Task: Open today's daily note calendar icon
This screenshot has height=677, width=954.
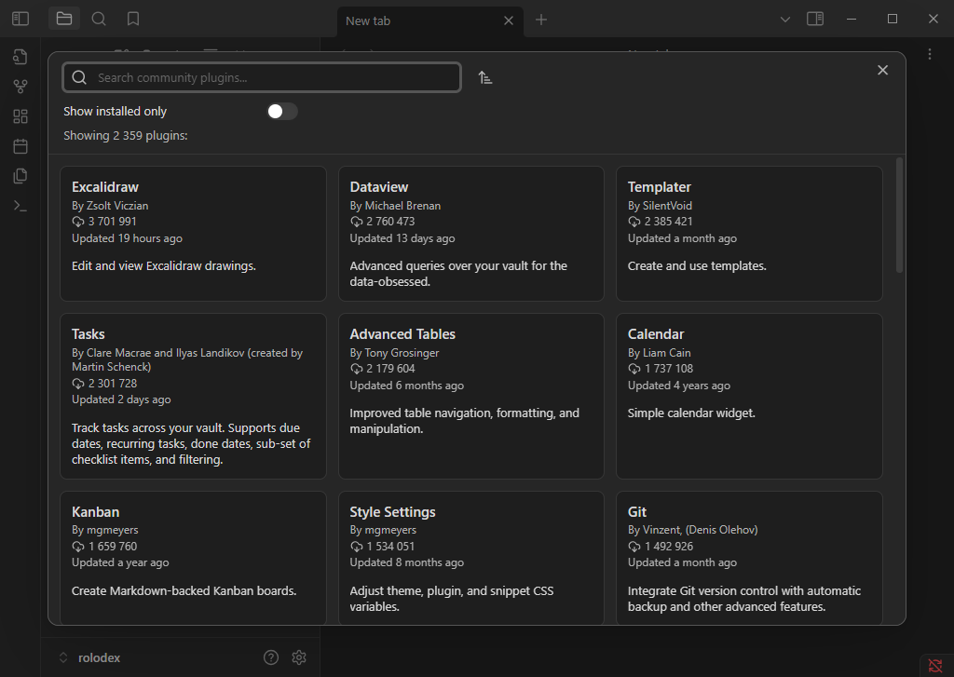Action: coord(20,146)
